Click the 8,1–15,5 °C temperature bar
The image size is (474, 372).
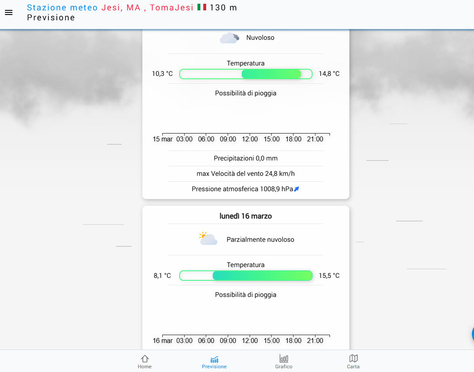[245, 275]
